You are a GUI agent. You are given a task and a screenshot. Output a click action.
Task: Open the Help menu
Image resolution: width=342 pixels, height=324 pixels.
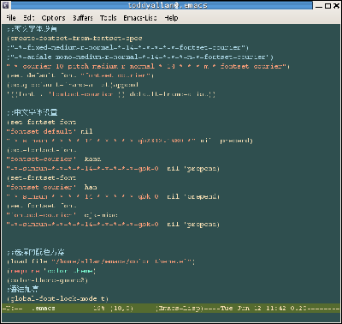tap(171, 18)
